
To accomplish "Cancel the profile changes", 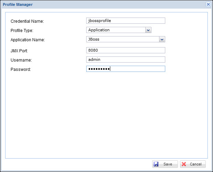I will [x=193, y=164].
